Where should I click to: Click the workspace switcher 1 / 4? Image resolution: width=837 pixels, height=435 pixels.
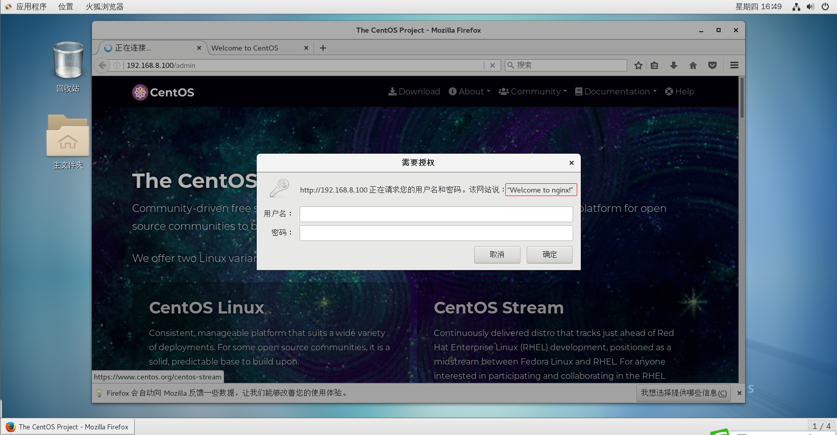822,426
